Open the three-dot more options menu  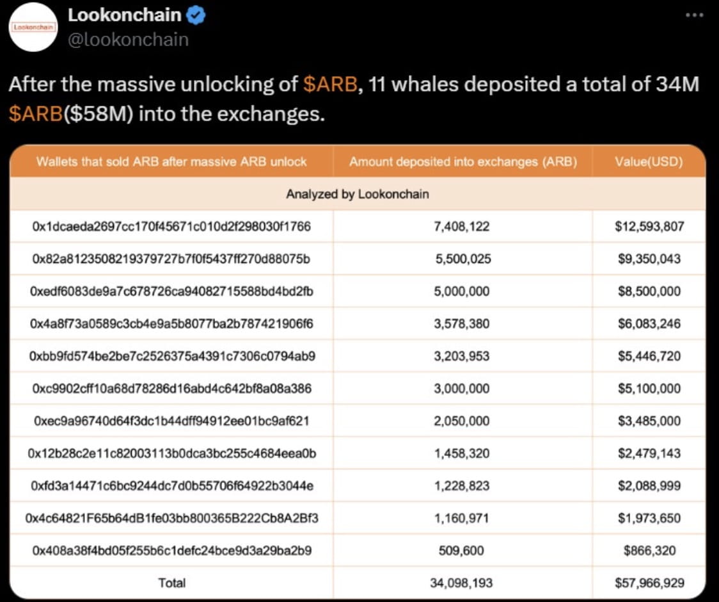click(693, 14)
